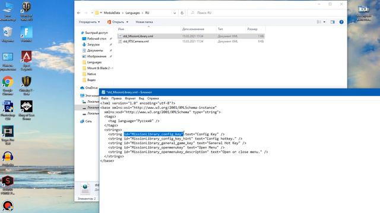380x213 pixels.
Task: Open the Вид menu in Notepad
Action: pos(141,98)
